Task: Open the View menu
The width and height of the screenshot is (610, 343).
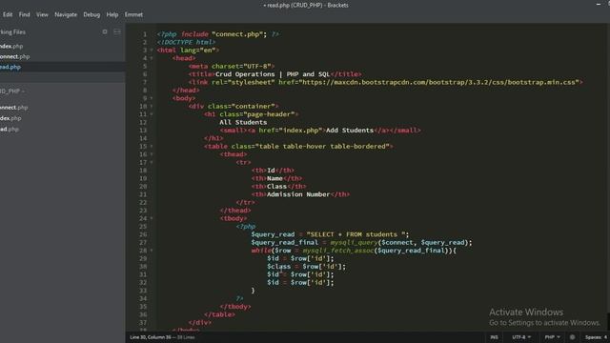Action: tap(42, 14)
